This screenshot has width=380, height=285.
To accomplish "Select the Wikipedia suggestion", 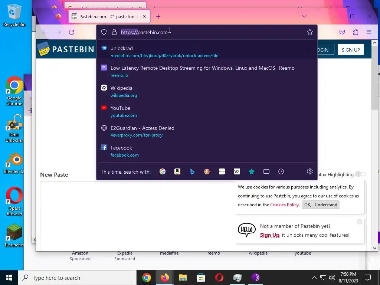I will click(x=207, y=91).
